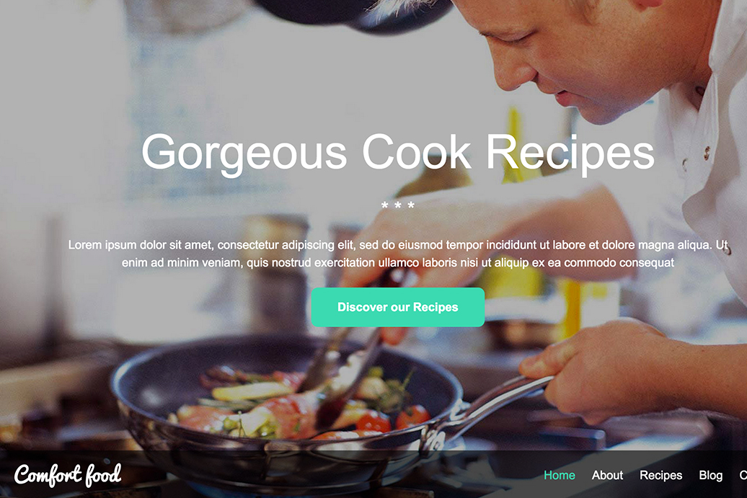Click the word Cook in the headline
This screenshot has width=747, height=498.
[416, 151]
